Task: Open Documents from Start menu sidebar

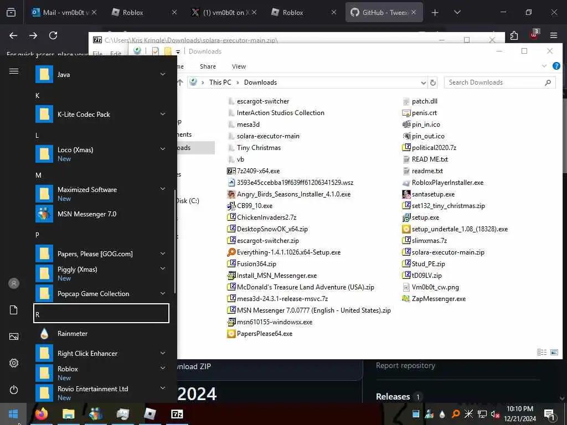Action: pos(14,310)
